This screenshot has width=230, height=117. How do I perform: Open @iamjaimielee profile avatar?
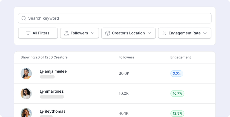point(26,74)
